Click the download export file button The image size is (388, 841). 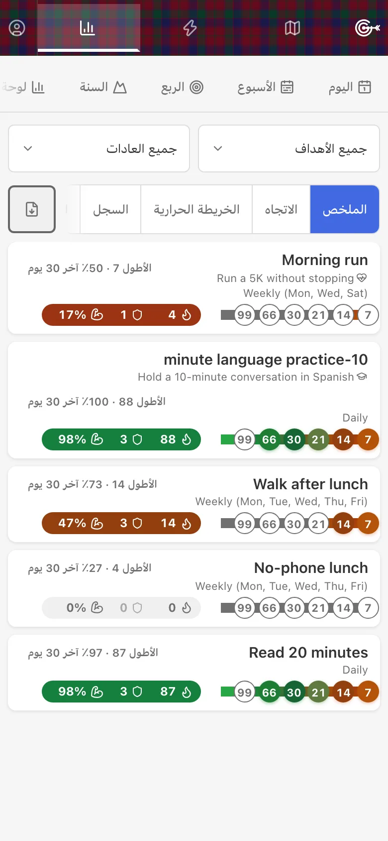(x=32, y=209)
